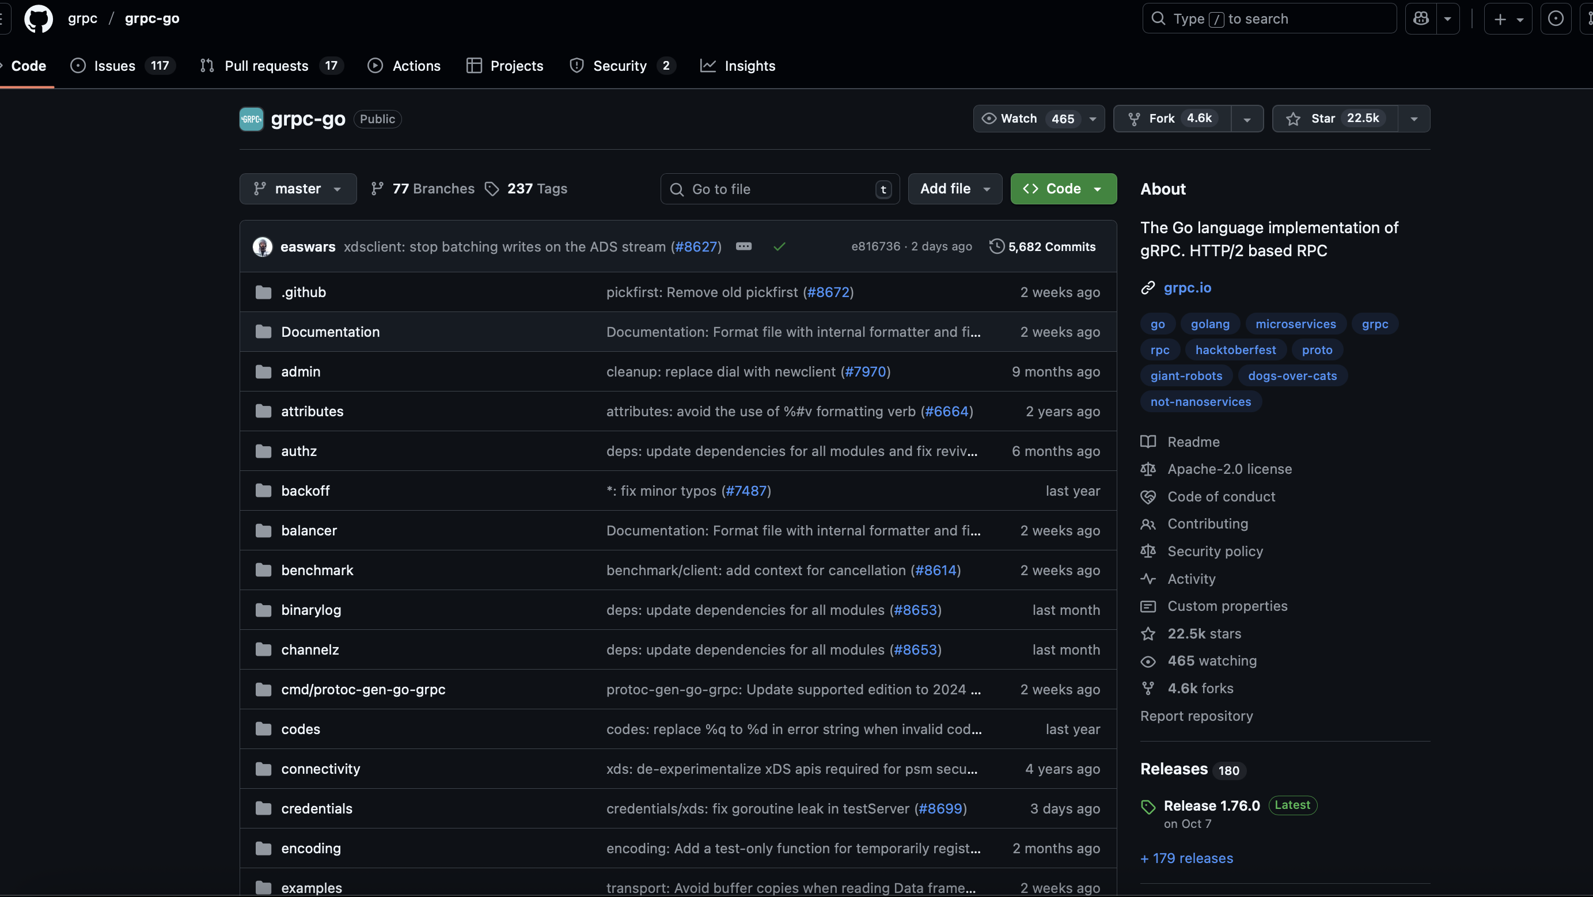Click the grpc-go repository avatar icon
The image size is (1593, 897).
tap(251, 119)
